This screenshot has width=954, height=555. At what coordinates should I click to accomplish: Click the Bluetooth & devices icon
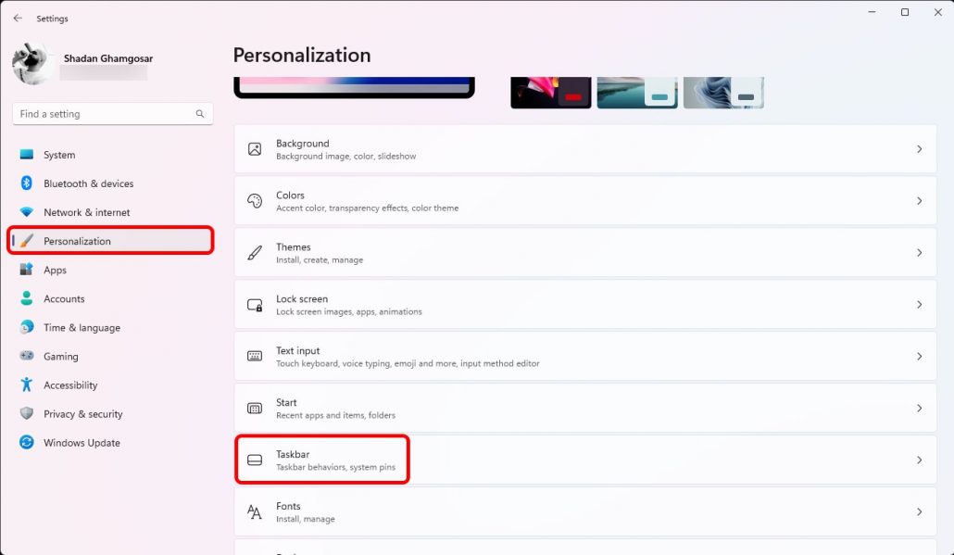27,183
